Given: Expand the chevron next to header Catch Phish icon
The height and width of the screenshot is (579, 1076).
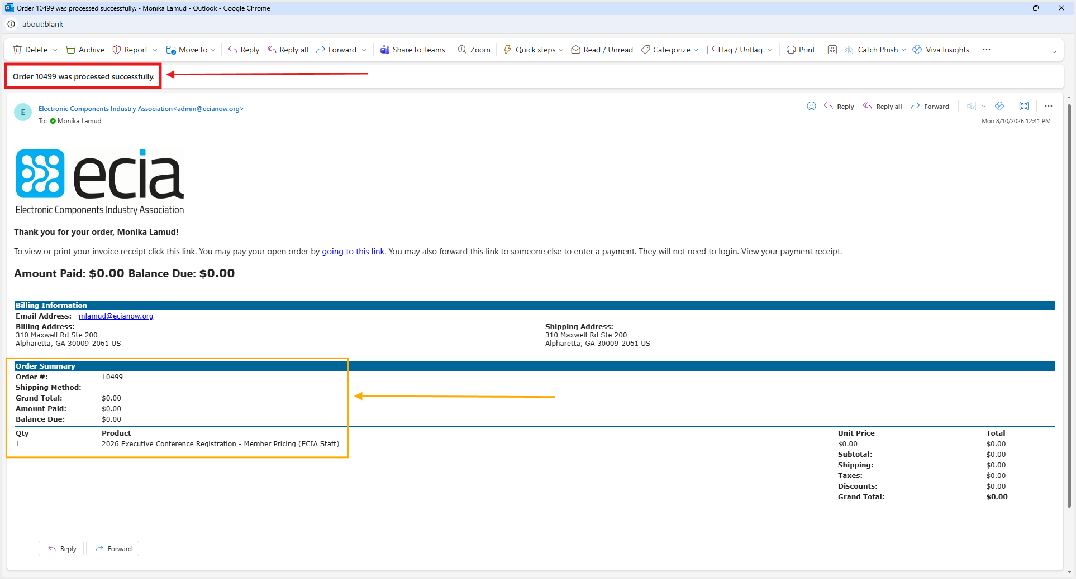Looking at the screenshot, I should (x=984, y=107).
